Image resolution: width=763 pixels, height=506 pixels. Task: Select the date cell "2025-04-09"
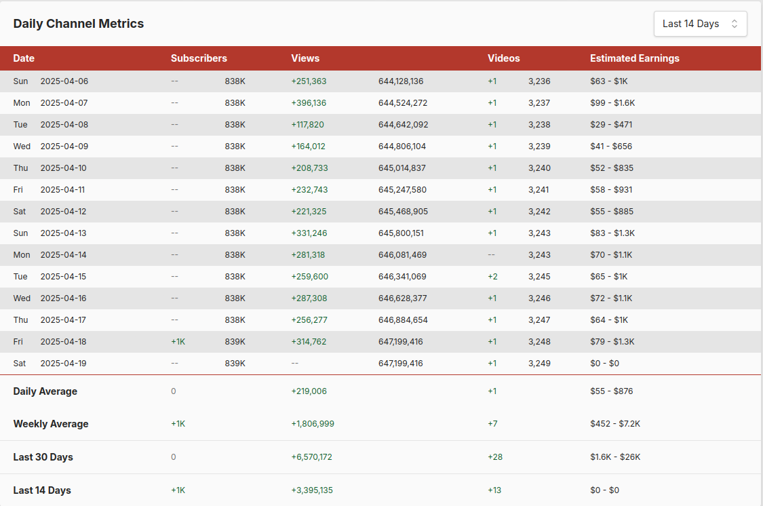[64, 147]
